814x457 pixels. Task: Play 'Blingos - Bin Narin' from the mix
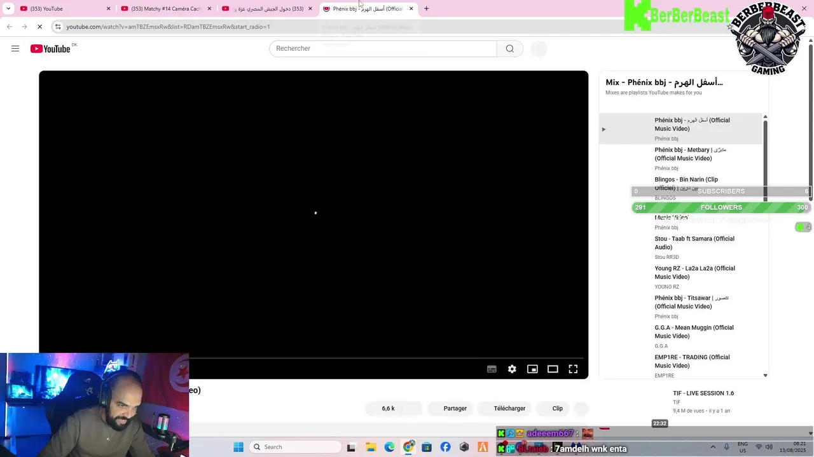pyautogui.click(x=680, y=188)
